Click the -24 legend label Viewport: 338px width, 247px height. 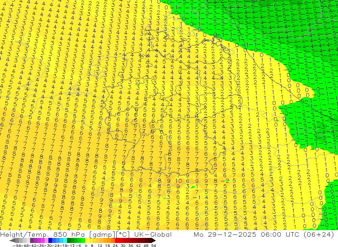pos(56,246)
